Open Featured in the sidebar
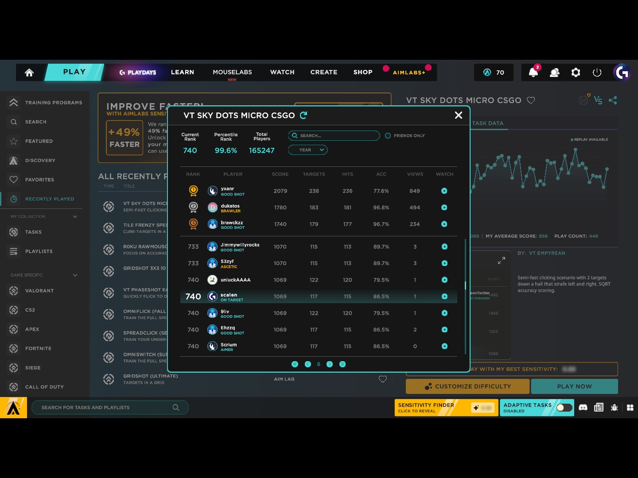638x478 pixels. [x=31, y=141]
